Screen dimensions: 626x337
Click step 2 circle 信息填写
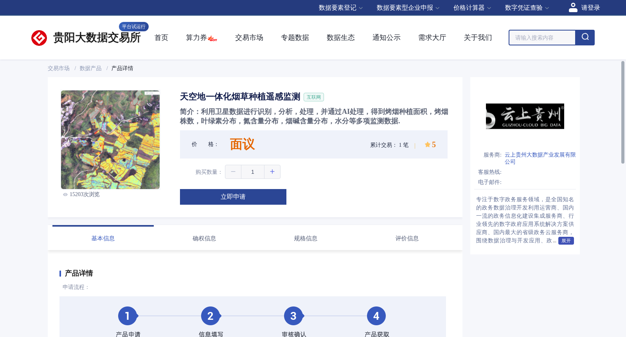coord(210,316)
